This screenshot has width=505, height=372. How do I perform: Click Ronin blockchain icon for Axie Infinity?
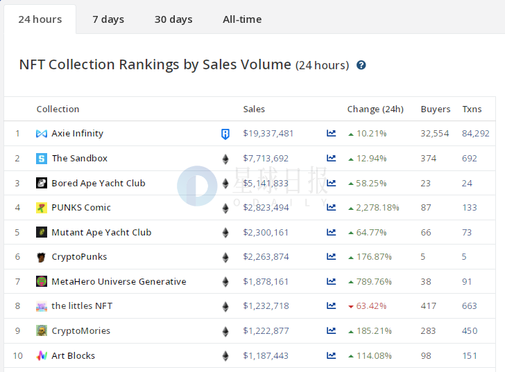(225, 134)
